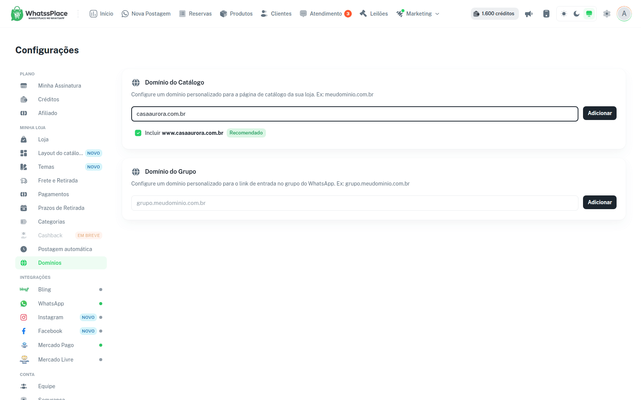Open Créditos sidebar item

(x=61, y=99)
